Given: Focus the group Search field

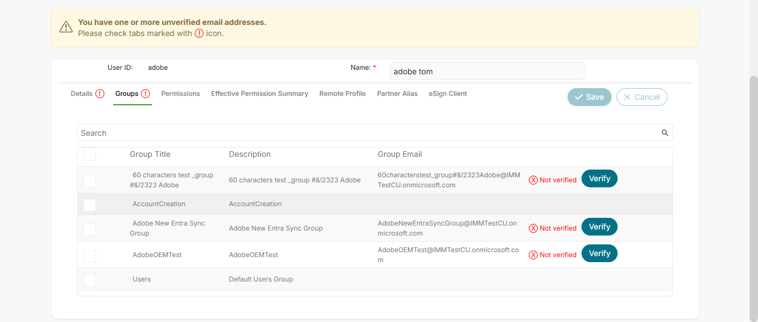Looking at the screenshot, I should click(x=366, y=133).
